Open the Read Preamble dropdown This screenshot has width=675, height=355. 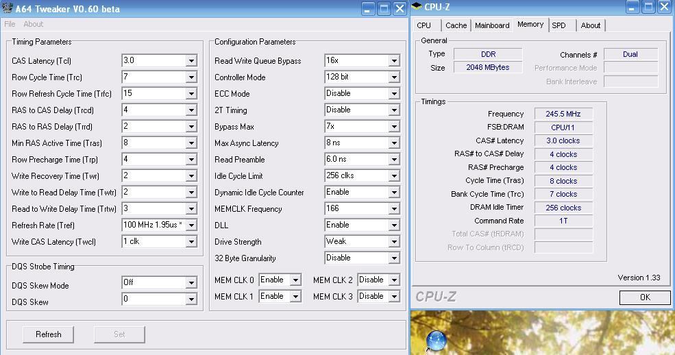(x=394, y=160)
